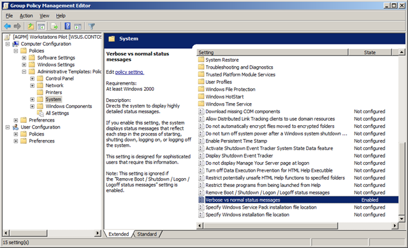Click the Filter funnel toolbar icon

(91, 26)
